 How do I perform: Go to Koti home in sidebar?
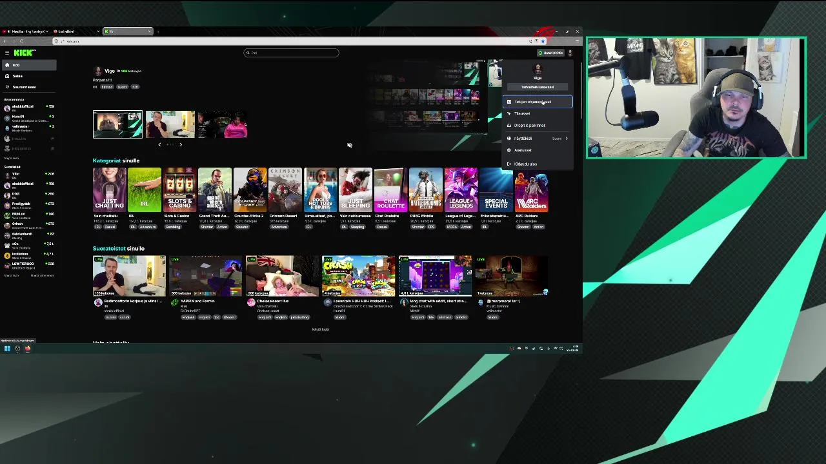point(28,65)
